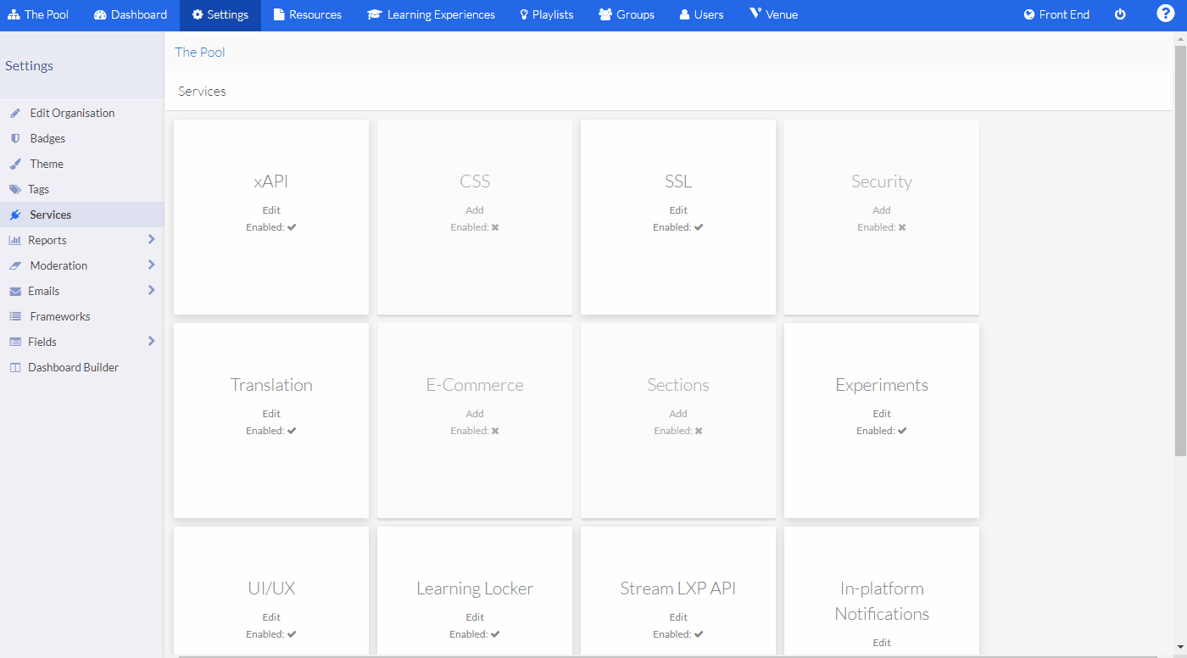Screen dimensions: 1187x658
Task: Click Add on the E-Commerce card
Action: (x=475, y=413)
